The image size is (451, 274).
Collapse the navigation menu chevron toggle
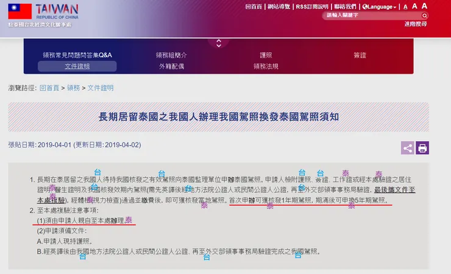pos(219,43)
